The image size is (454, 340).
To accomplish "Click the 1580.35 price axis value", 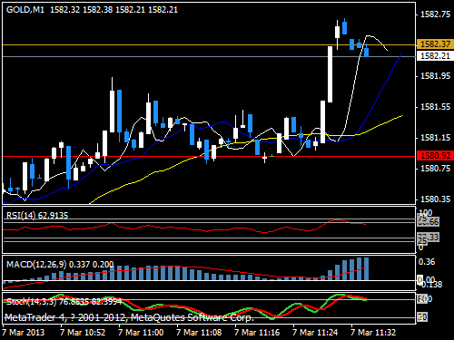I will click(435, 199).
